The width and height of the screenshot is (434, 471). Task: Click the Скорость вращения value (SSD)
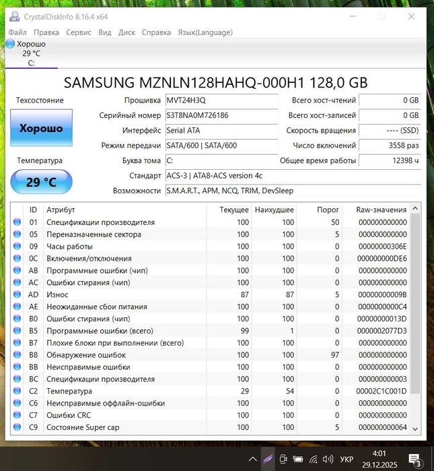click(x=390, y=130)
